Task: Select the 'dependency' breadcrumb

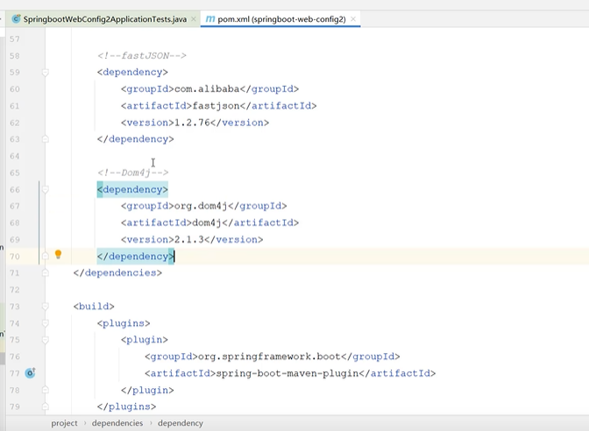Action: click(181, 423)
